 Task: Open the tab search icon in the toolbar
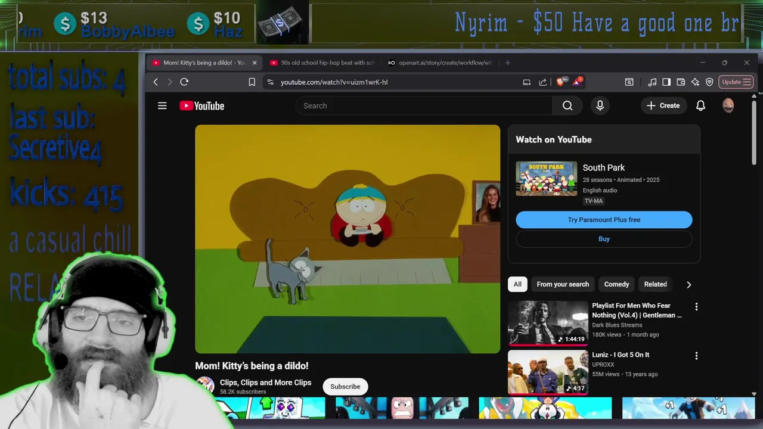tap(629, 82)
